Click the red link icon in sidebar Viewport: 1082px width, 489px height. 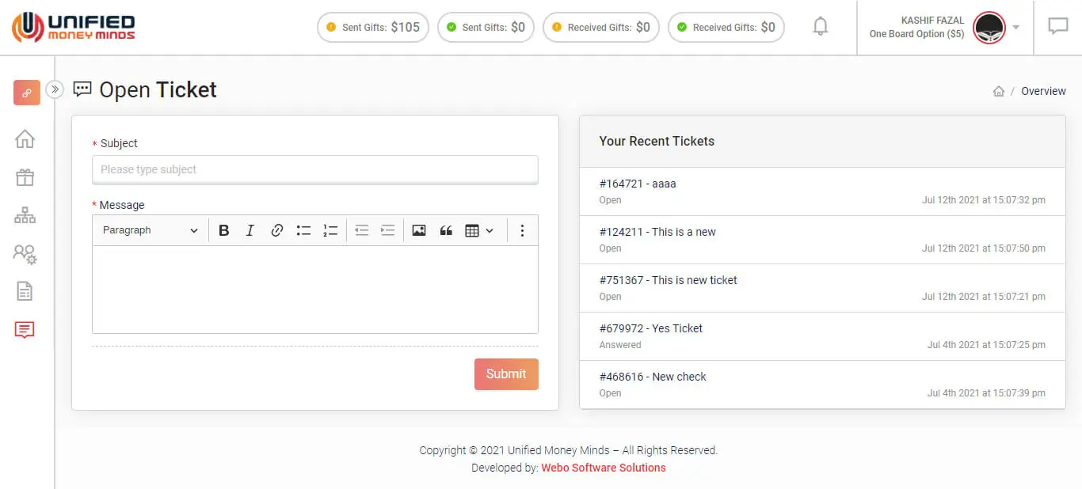point(26,93)
